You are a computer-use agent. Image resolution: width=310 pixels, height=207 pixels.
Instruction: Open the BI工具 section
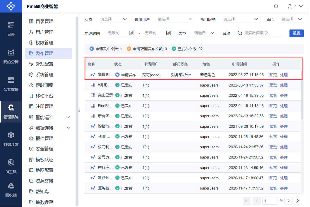(11, 166)
